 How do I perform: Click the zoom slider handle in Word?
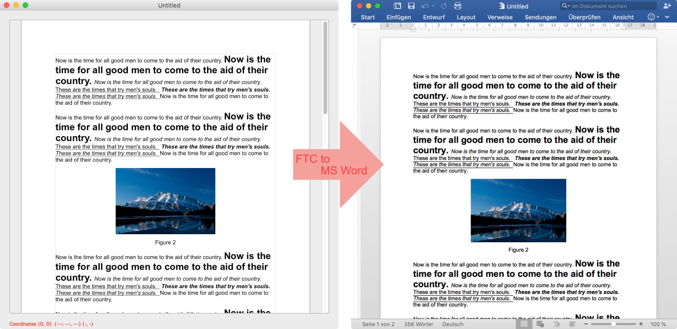click(x=614, y=324)
